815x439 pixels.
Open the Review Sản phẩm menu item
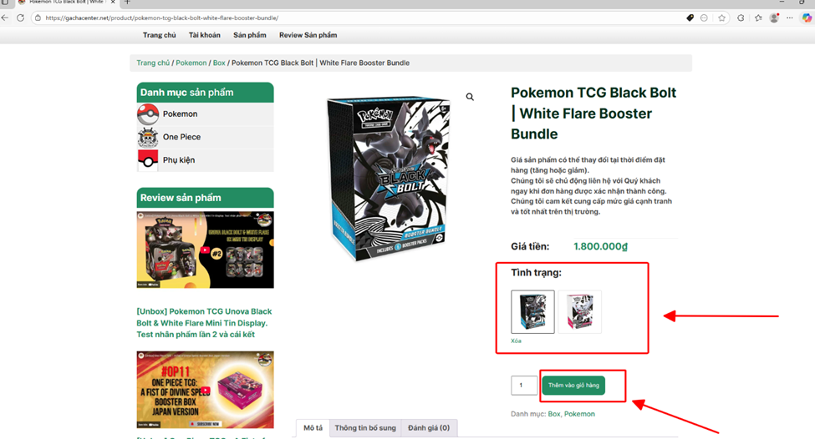308,35
